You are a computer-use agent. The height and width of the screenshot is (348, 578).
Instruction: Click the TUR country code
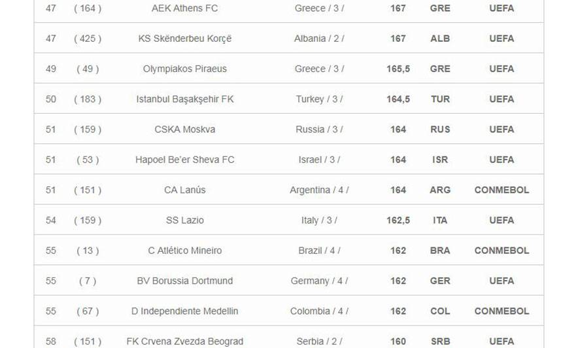click(x=440, y=99)
